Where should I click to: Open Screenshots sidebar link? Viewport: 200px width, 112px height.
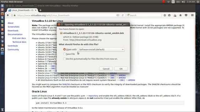pos(13,27)
